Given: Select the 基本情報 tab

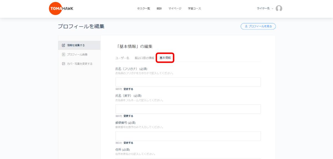Looking at the screenshot, I should 165,58.
